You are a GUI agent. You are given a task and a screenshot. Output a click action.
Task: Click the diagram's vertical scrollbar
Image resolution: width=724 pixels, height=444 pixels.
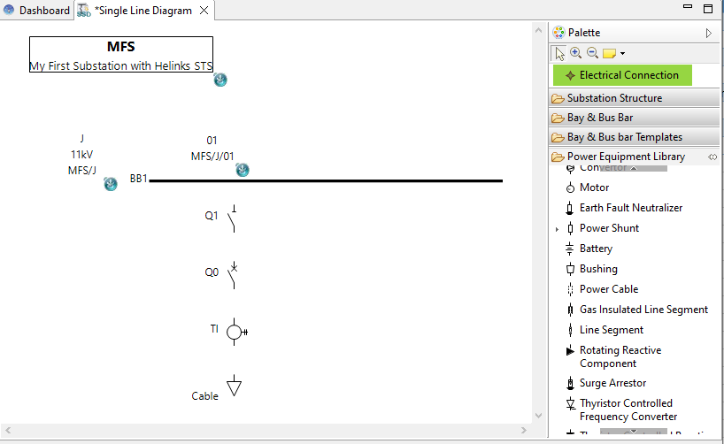coord(537,221)
